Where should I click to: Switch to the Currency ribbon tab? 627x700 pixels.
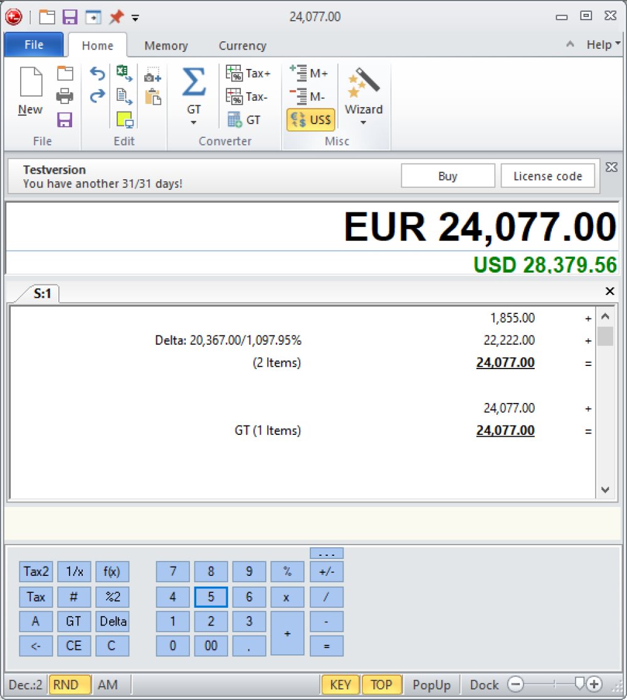coord(243,45)
